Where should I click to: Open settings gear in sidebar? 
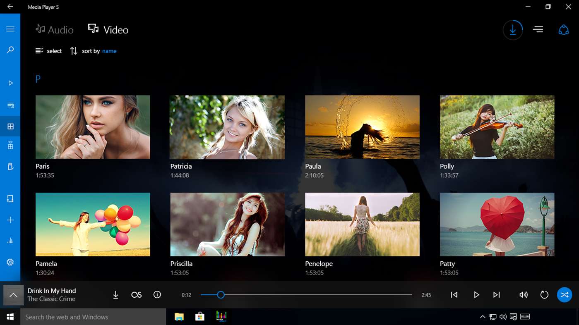point(10,262)
